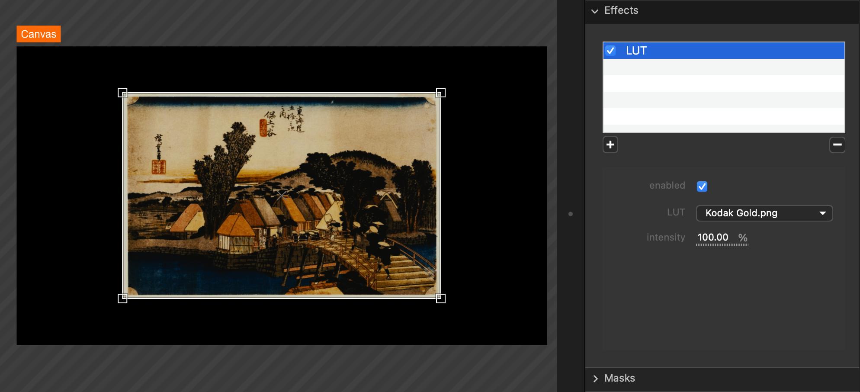
Task: Uncheck the LUT checkbox in the effects list
Action: (610, 51)
